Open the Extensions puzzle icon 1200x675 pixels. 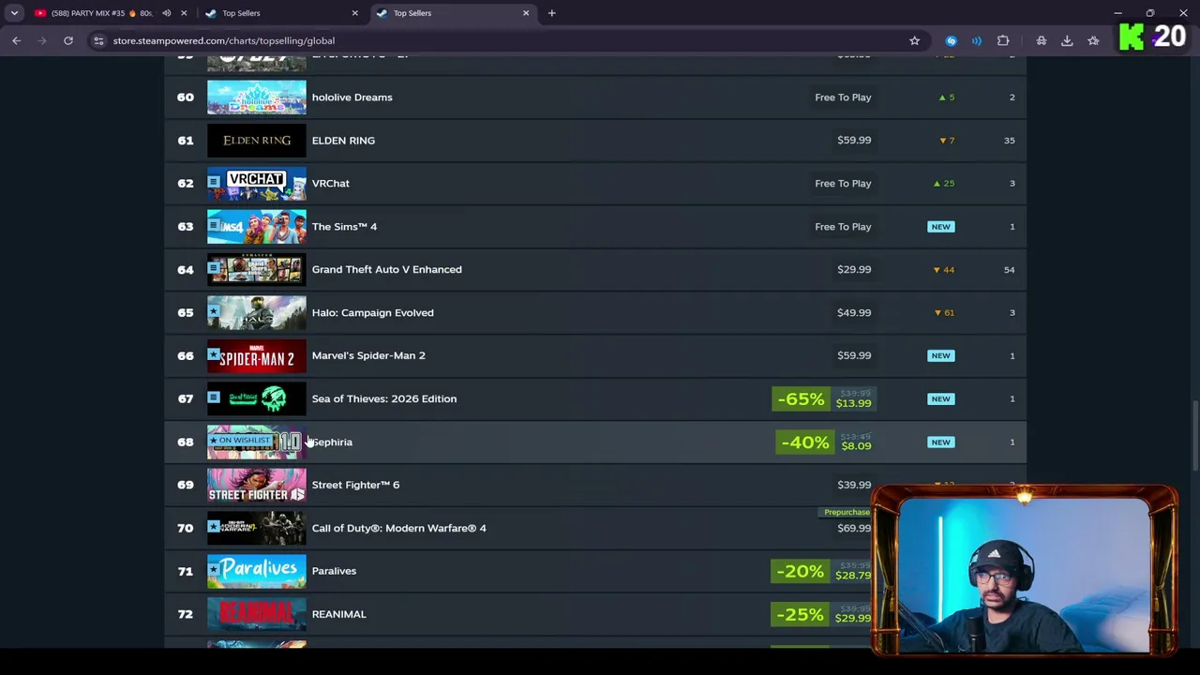[1003, 40]
